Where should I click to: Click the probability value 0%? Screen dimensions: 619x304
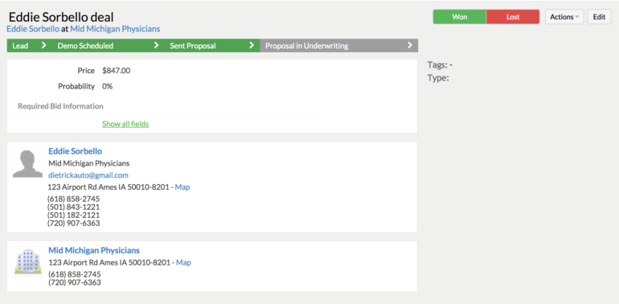click(x=108, y=86)
